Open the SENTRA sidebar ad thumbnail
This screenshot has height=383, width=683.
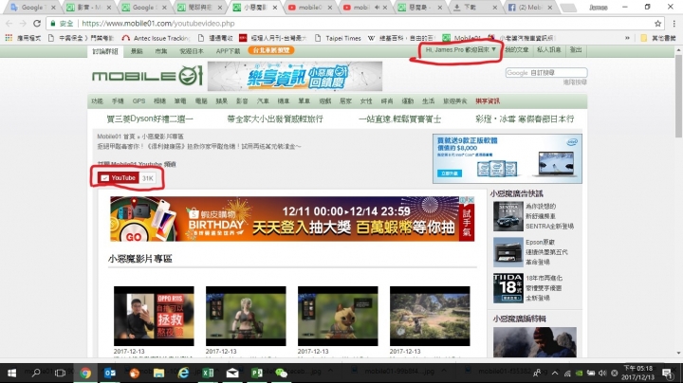point(508,216)
